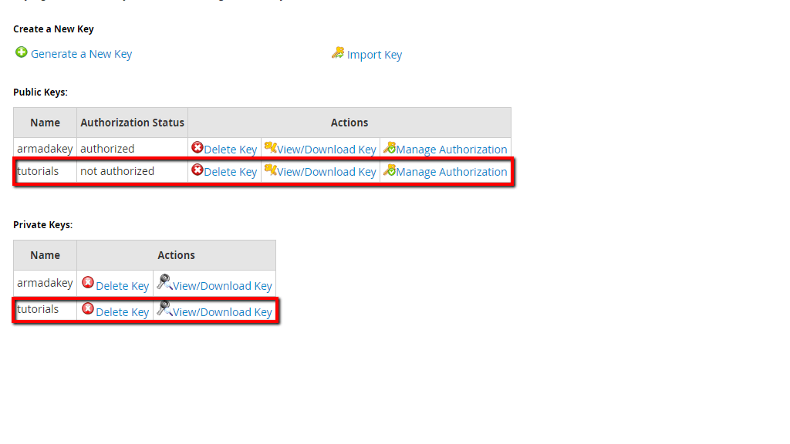The image size is (790, 444).
Task: Click view/download icon for tutorials public key
Action: [x=270, y=170]
